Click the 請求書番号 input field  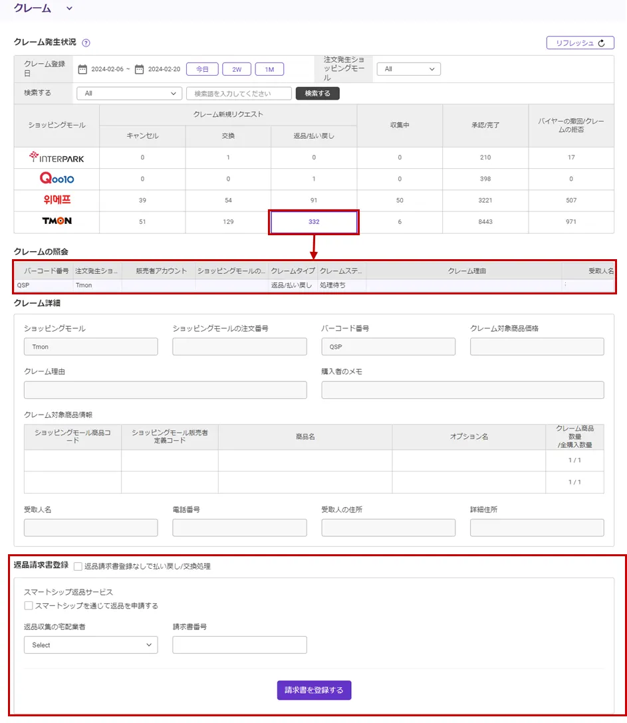(239, 645)
